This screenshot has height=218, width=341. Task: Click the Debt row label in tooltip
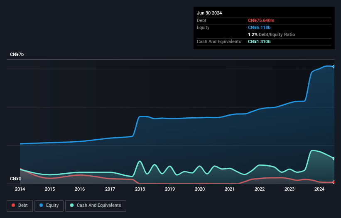click(x=201, y=20)
